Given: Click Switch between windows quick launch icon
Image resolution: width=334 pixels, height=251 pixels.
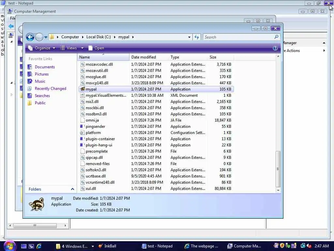Looking at the screenshot, I should click(x=31, y=246).
